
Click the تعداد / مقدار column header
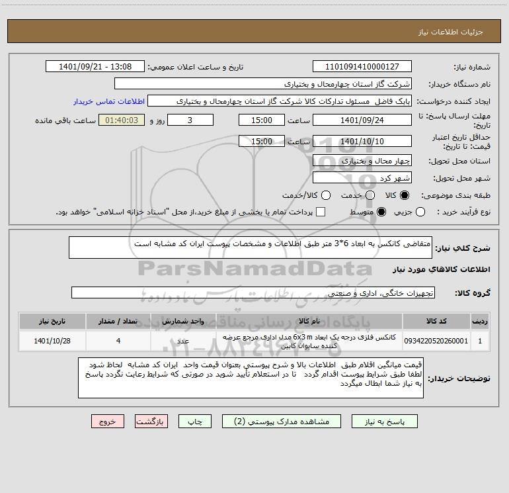pyautogui.click(x=118, y=321)
